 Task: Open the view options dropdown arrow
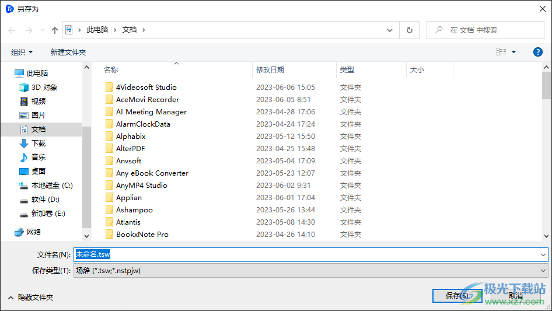[513, 52]
